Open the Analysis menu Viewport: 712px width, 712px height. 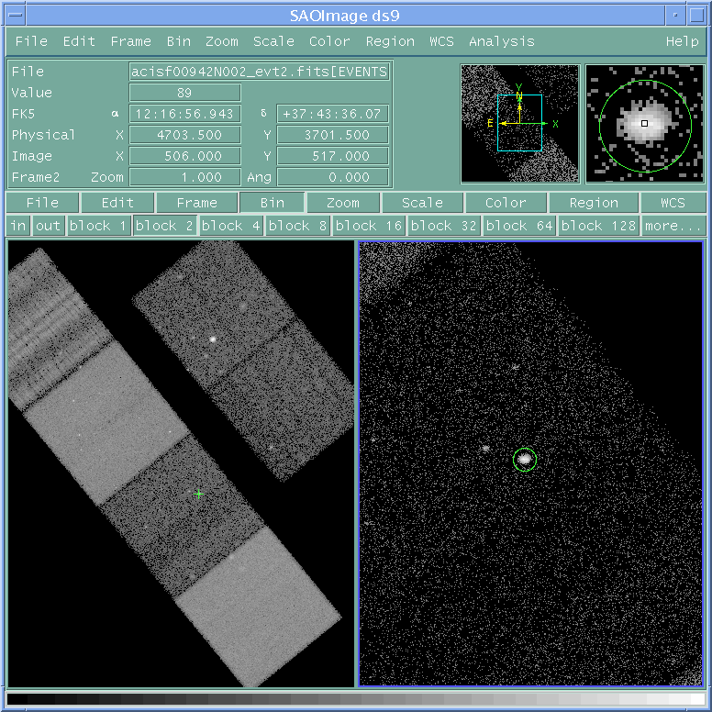click(501, 41)
